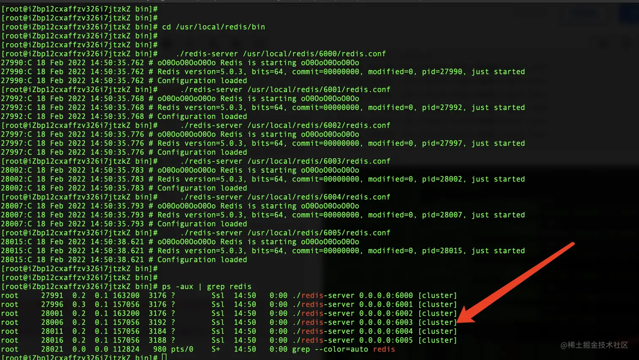The height and width of the screenshot is (360, 639).
Task: Click 'Configuration loaded' on the 28015:C line
Action: coord(202,260)
